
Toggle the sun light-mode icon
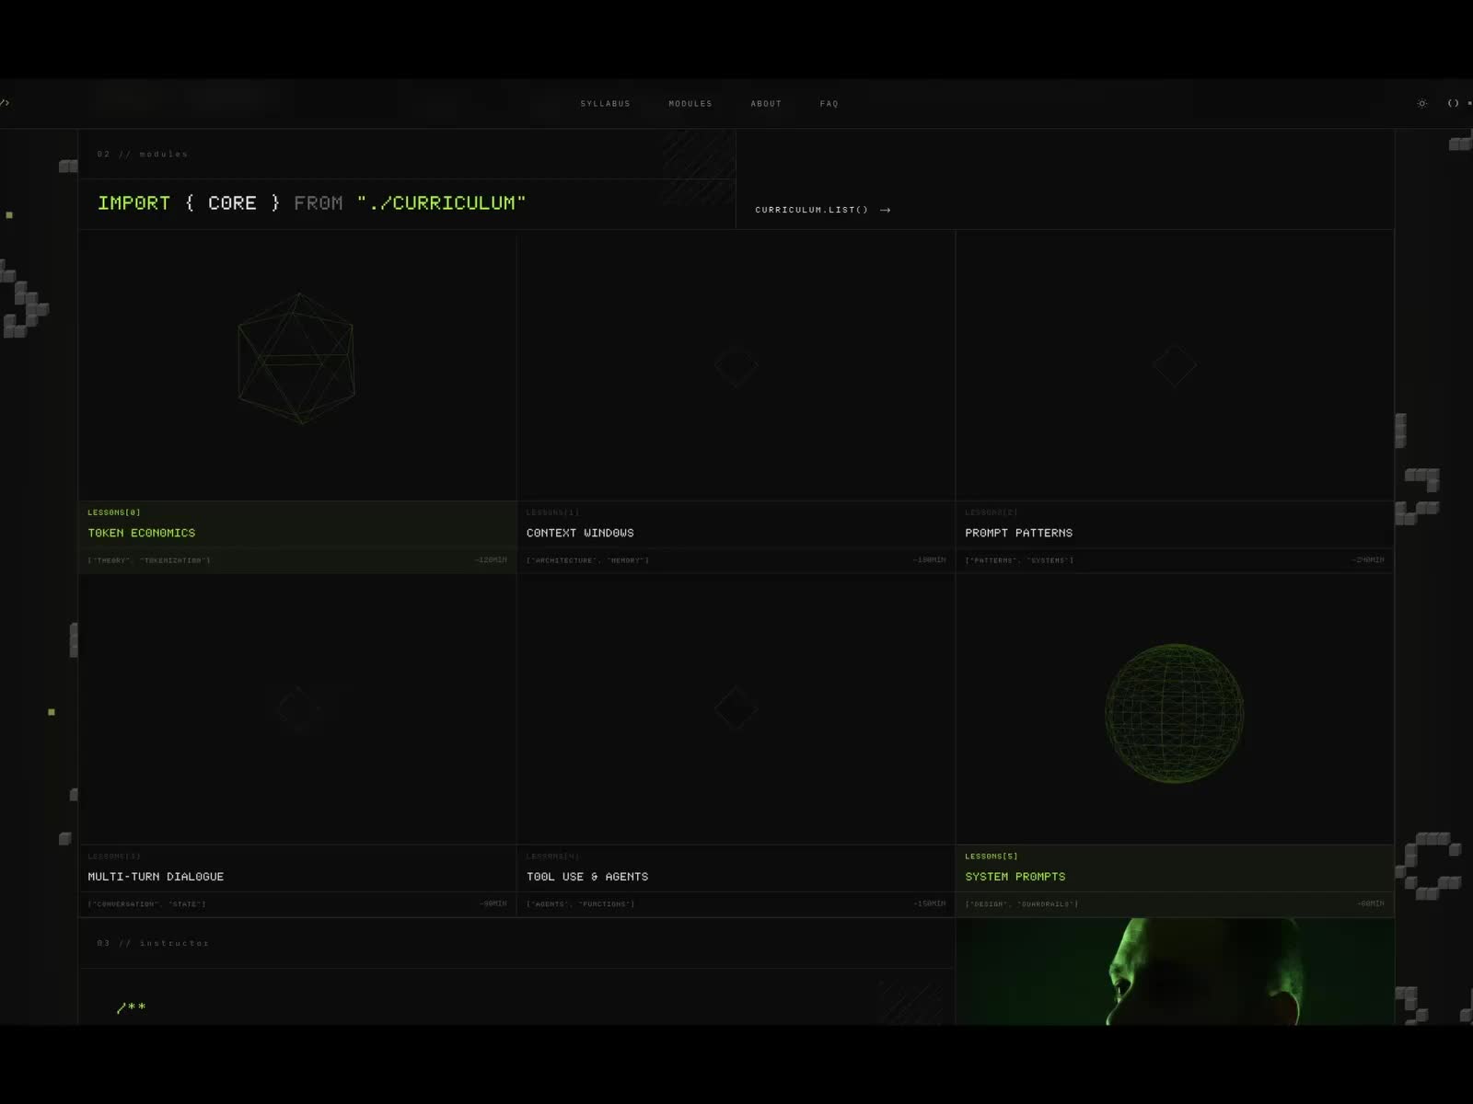pyautogui.click(x=1421, y=103)
